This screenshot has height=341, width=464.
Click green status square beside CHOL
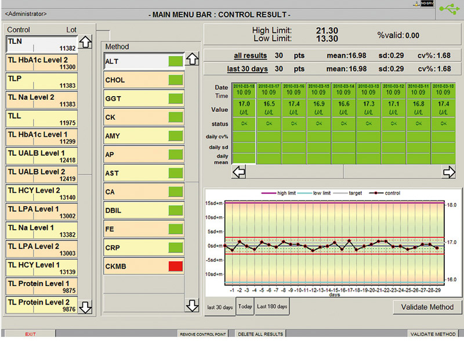pyautogui.click(x=176, y=80)
